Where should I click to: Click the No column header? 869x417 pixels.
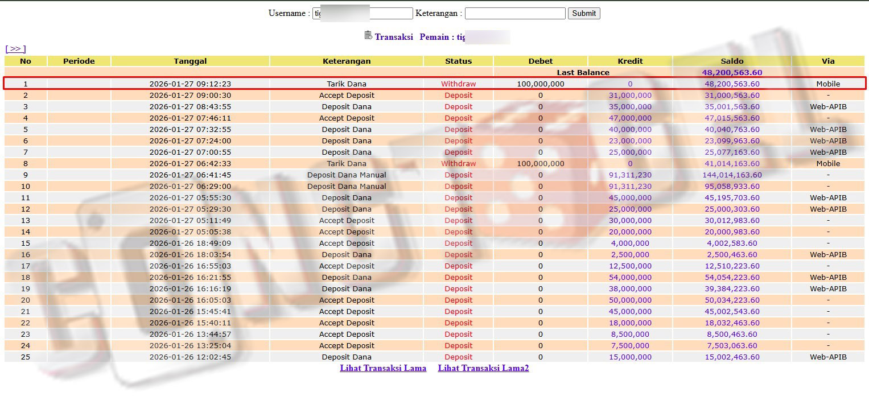click(x=26, y=61)
